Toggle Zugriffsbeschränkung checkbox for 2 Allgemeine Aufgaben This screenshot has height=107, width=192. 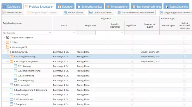pyautogui.click(x=132, y=38)
